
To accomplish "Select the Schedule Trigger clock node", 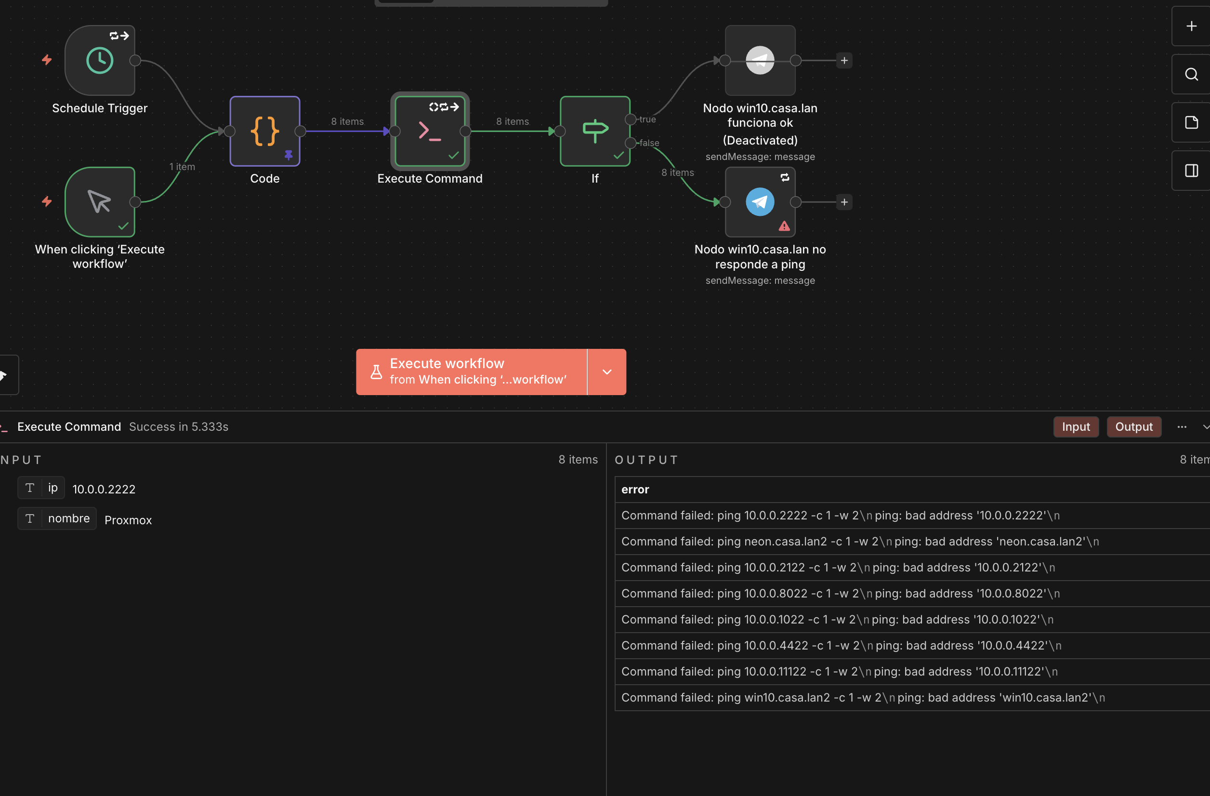I will 100,61.
